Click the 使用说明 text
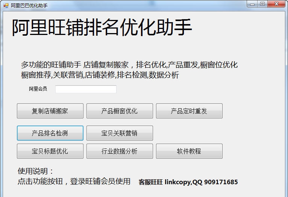The width and height of the screenshot is (288, 197). coord(35,171)
